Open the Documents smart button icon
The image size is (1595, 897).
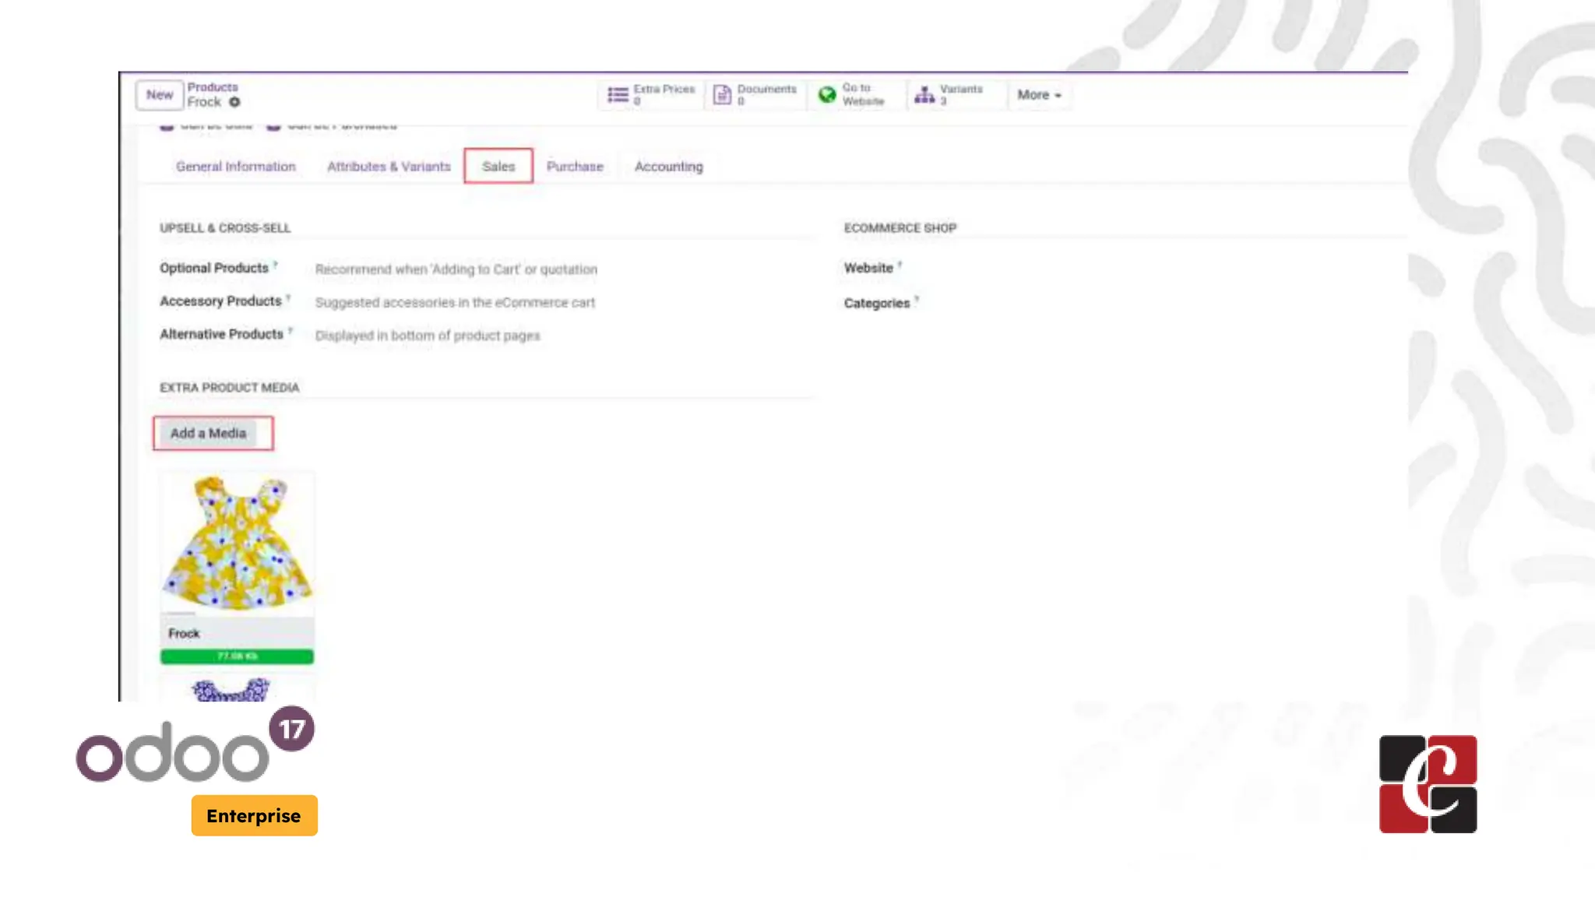pyautogui.click(x=722, y=95)
